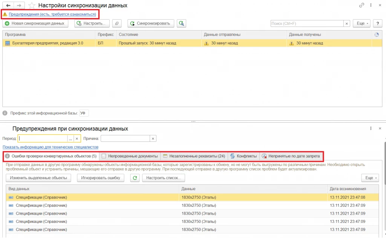Click the info icon beside Префикс этой информационной базы
Viewport: 386px width, 238px height.
[x=5, y=113]
